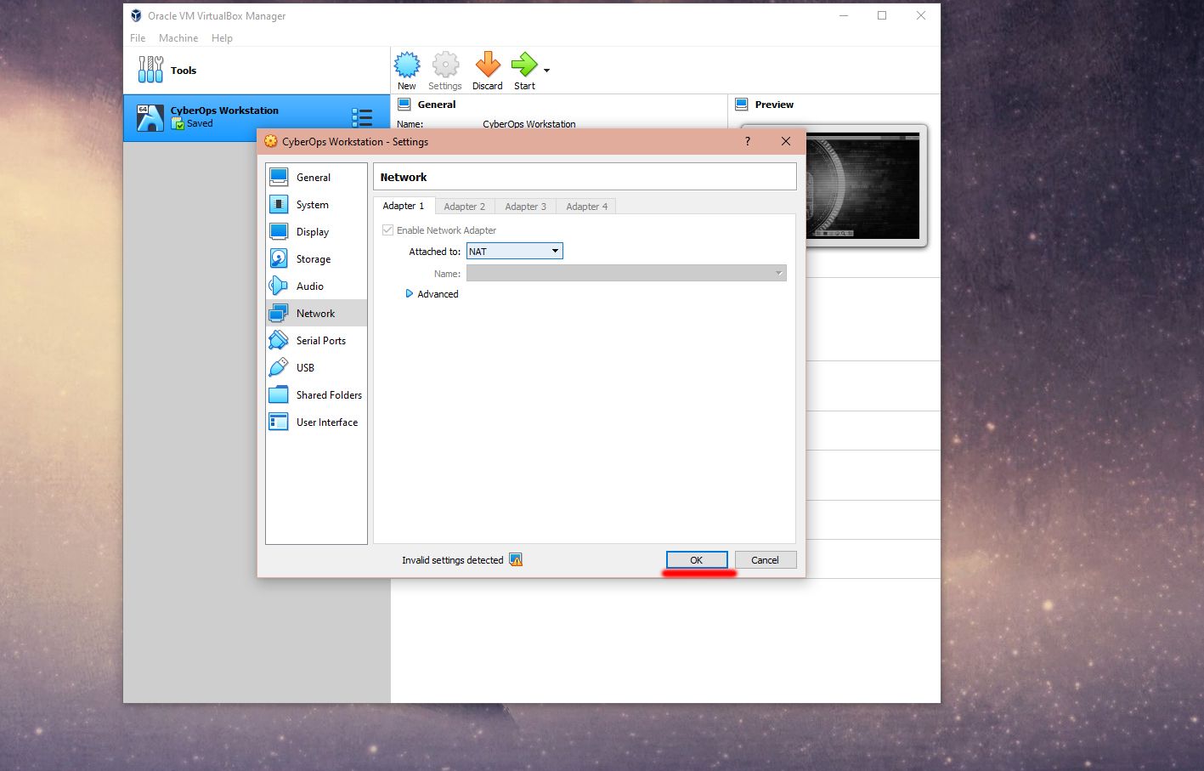The height and width of the screenshot is (771, 1204).
Task: Click the invalid settings warning icon
Action: point(516,559)
